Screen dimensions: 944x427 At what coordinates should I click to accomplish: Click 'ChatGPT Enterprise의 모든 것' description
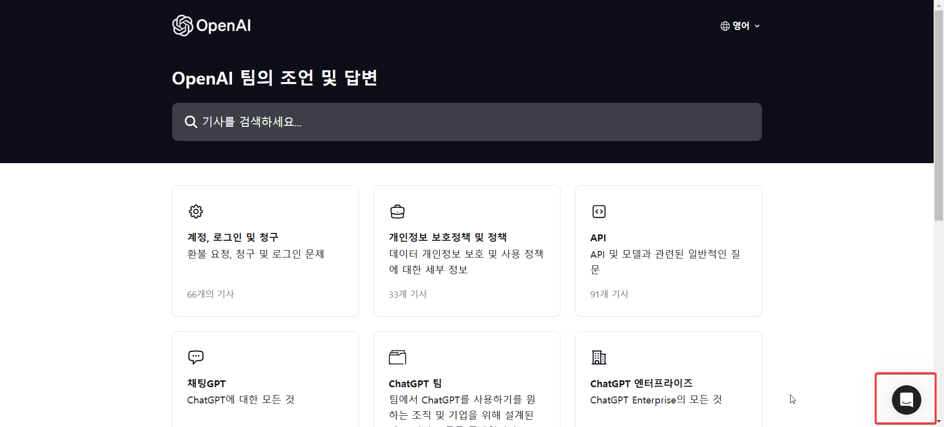click(x=656, y=400)
